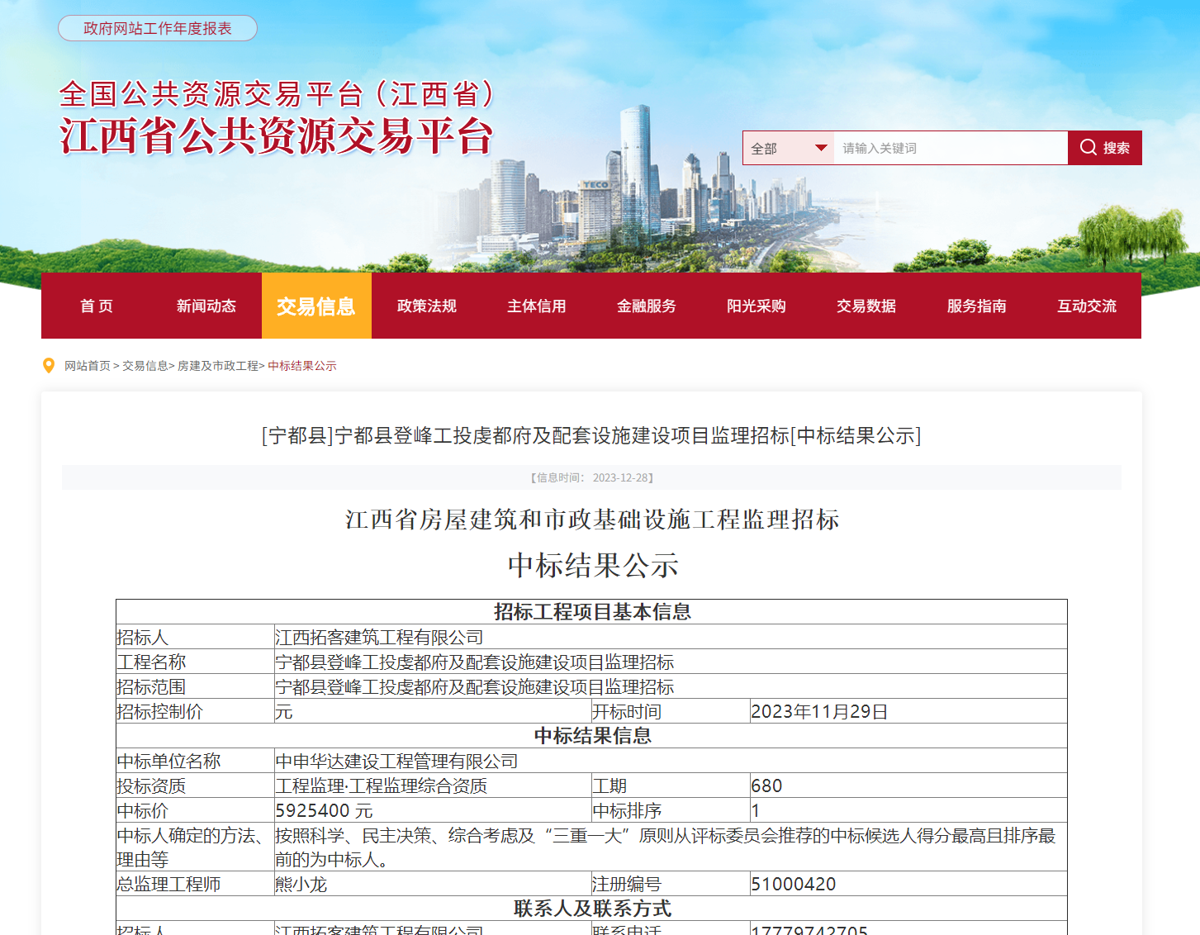The height and width of the screenshot is (935, 1200).
Task: Switch to the 政策法规 tab
Action: pos(426,306)
